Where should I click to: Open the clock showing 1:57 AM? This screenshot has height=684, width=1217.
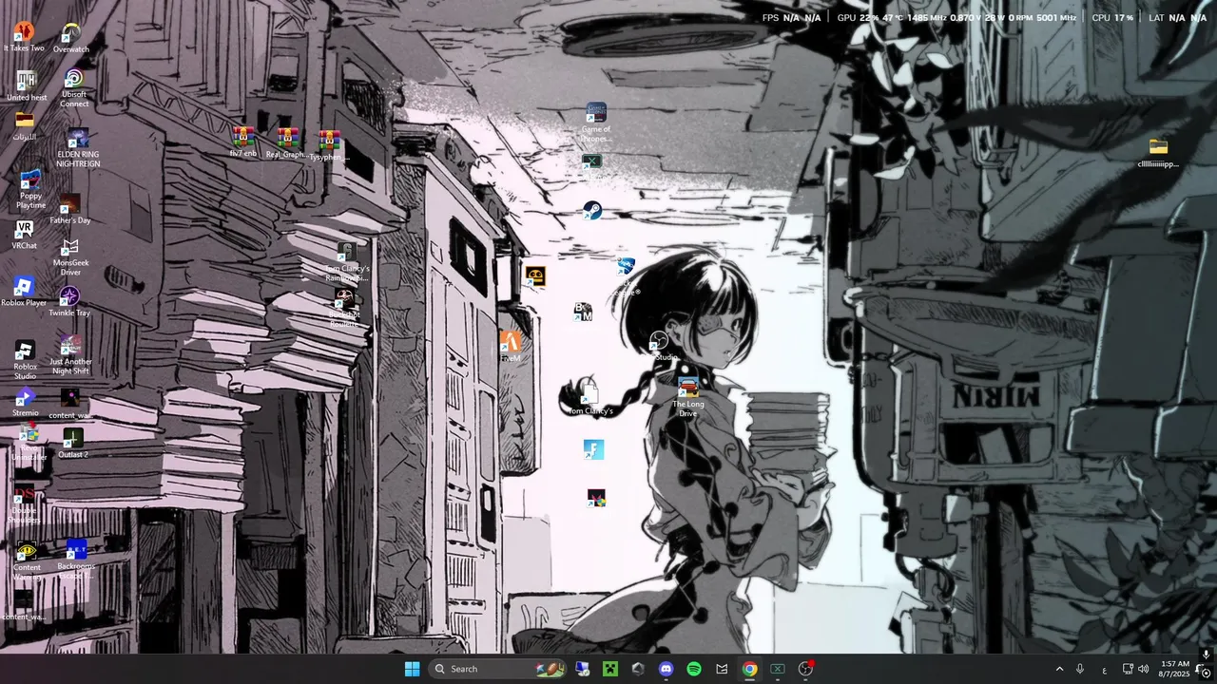(x=1174, y=669)
